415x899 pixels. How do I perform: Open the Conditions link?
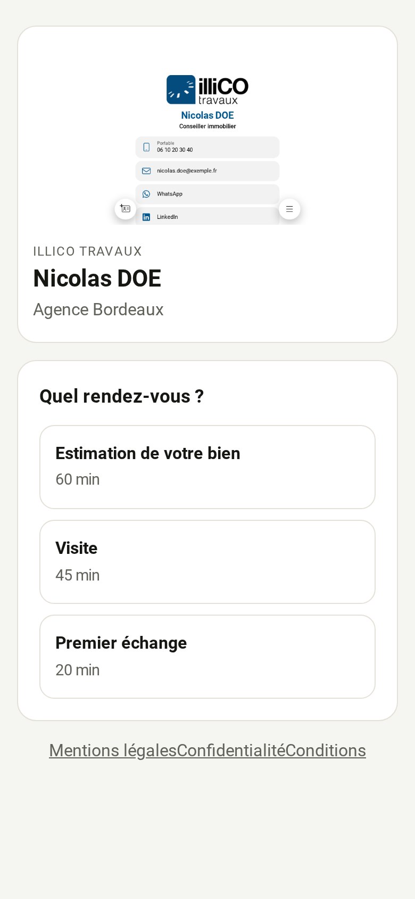click(x=326, y=750)
